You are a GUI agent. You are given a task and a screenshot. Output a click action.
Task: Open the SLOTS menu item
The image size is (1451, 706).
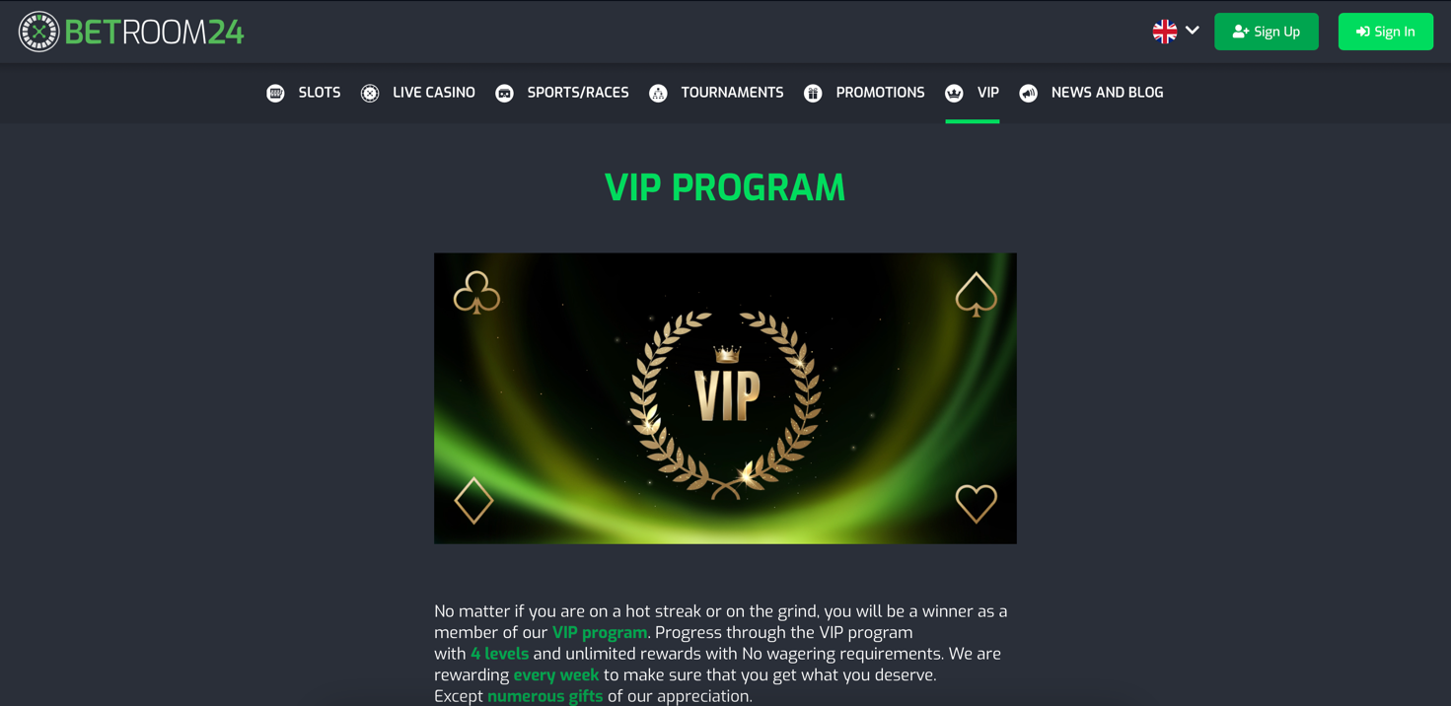[320, 93]
